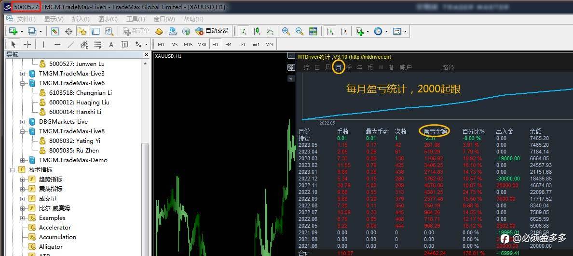Switch timeframe to M15
Viewport: 573px width, 256px height.
click(x=188, y=44)
